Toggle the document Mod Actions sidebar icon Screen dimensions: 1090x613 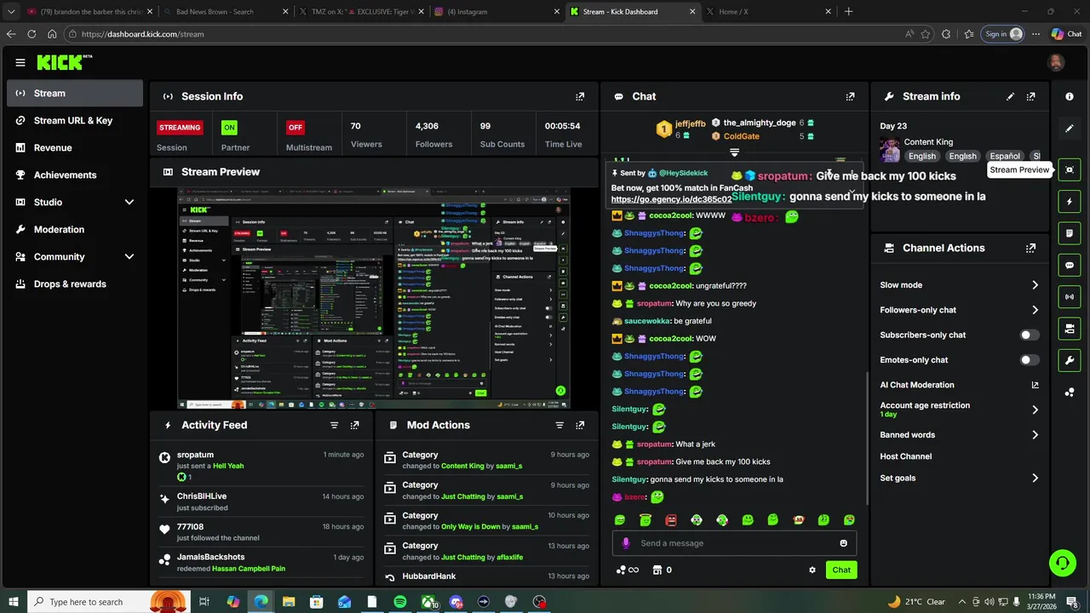click(x=1070, y=233)
